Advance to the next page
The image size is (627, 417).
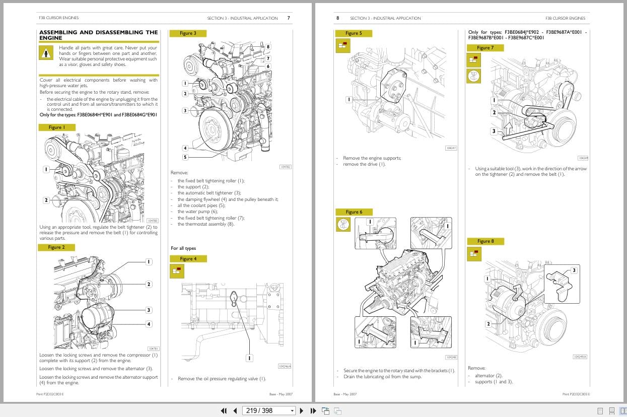coord(301,411)
